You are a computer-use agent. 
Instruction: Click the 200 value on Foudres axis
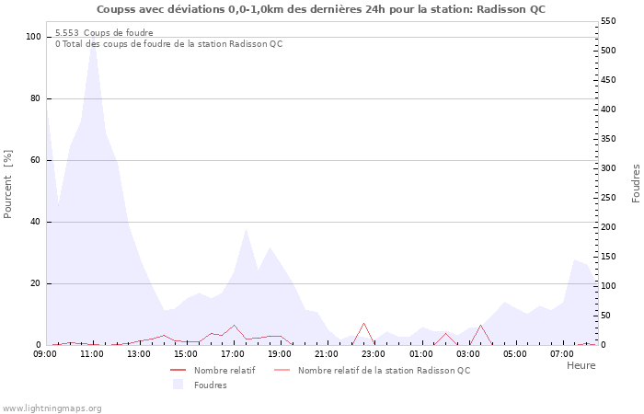tap(608, 227)
